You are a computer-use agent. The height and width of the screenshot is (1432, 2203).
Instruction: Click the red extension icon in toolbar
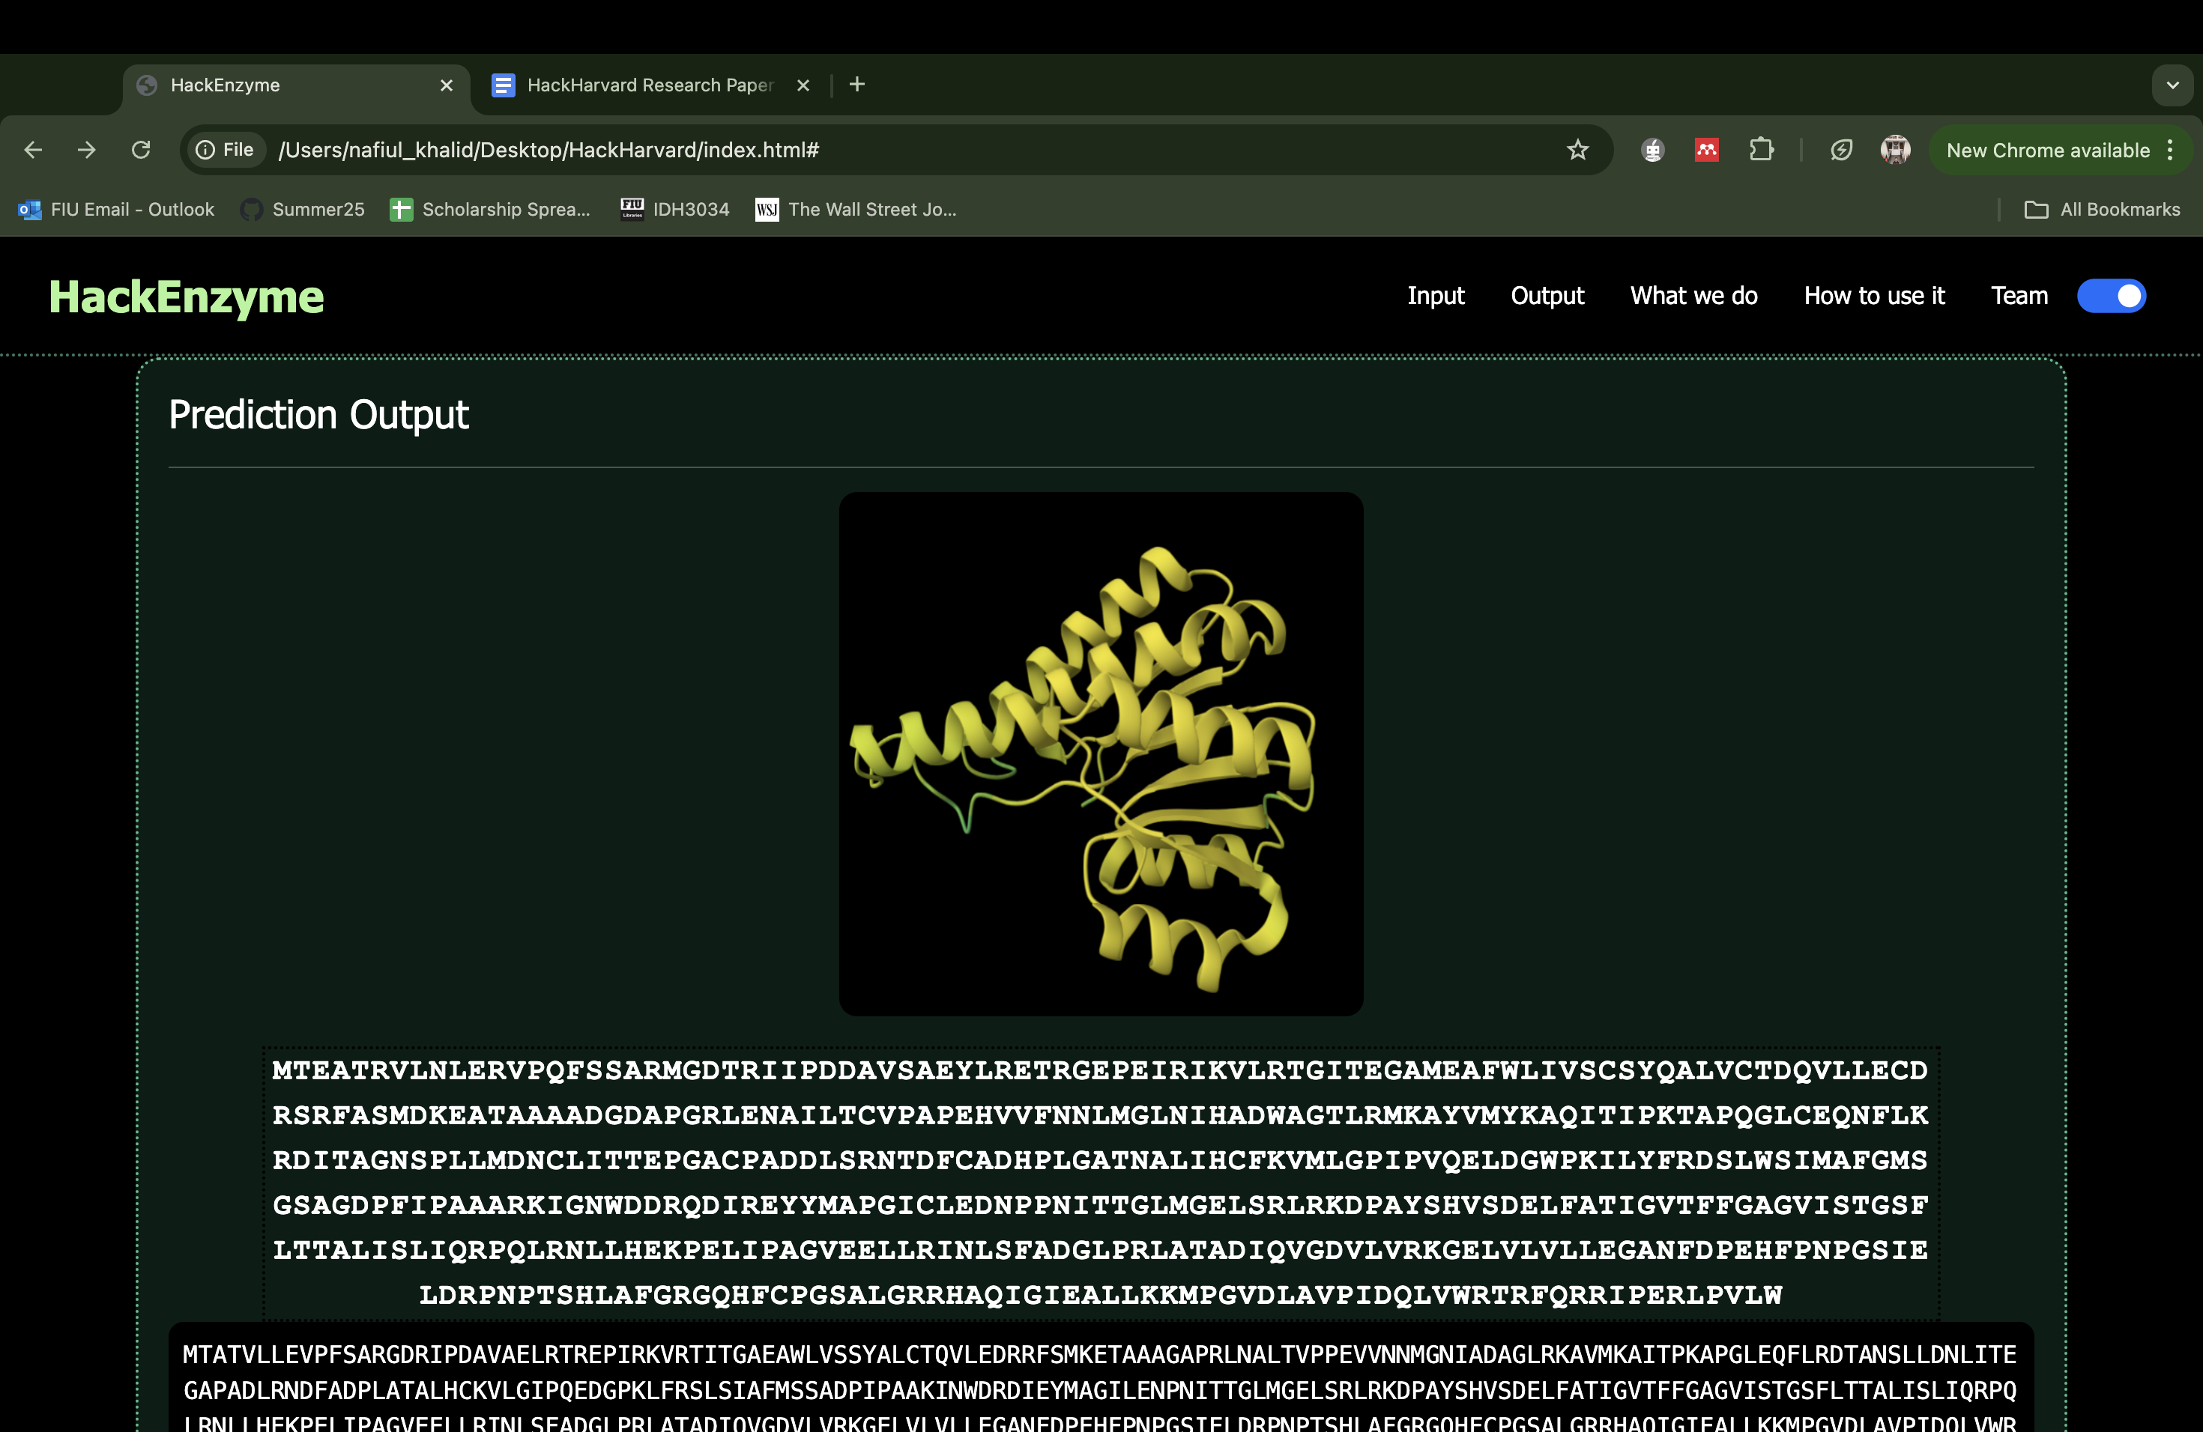(x=1706, y=150)
